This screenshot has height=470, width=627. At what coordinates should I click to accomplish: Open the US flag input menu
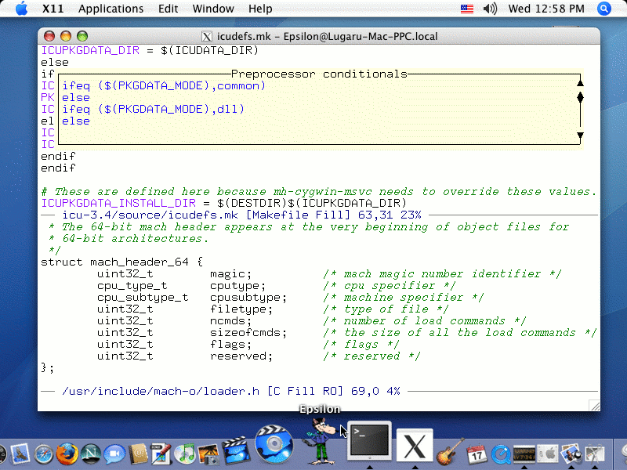pyautogui.click(x=467, y=9)
